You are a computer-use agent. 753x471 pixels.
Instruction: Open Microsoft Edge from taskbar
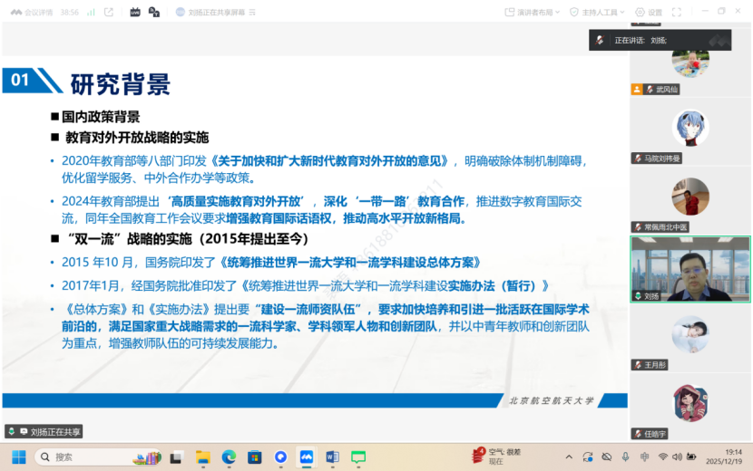(229, 457)
